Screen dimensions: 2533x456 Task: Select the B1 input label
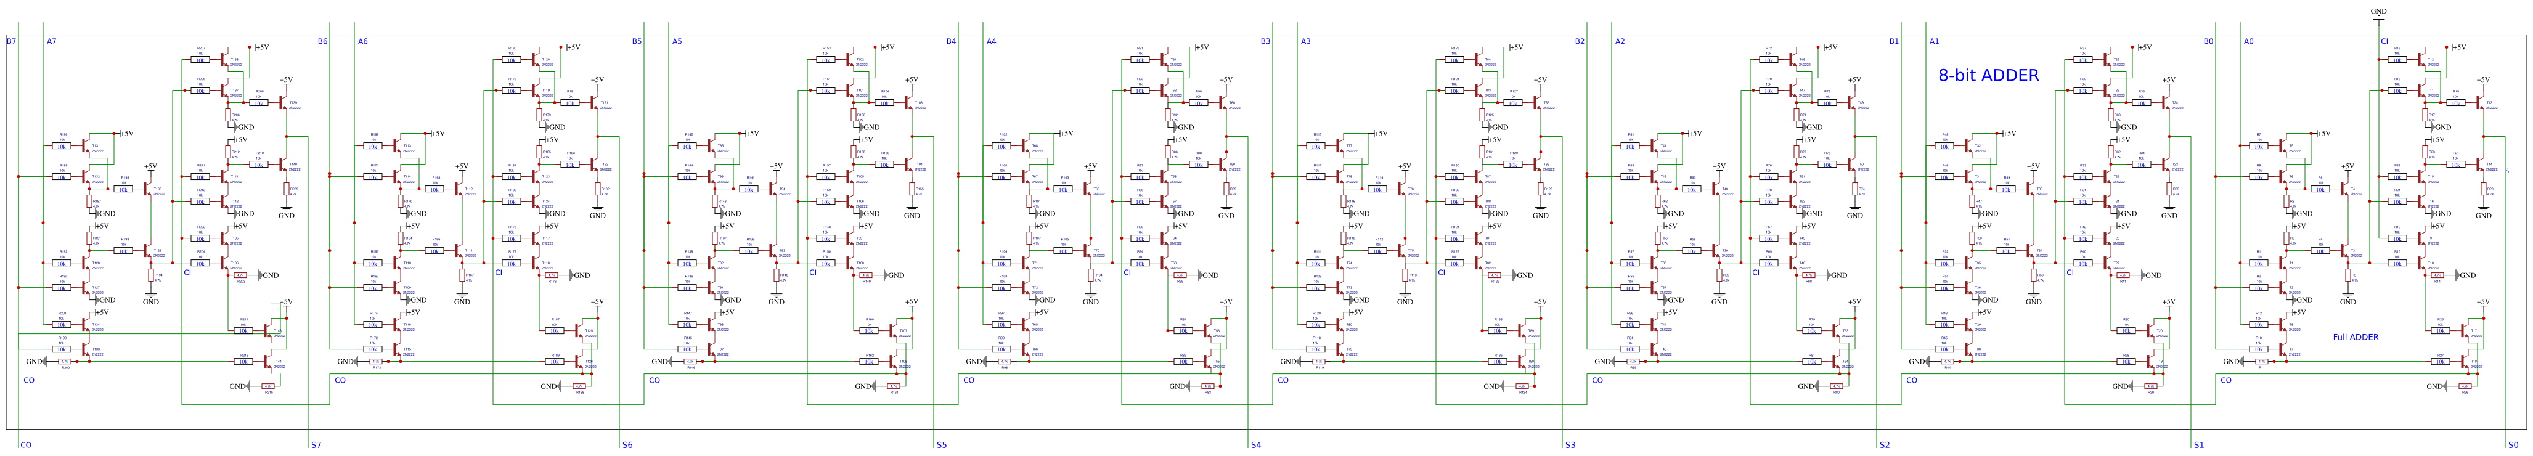1894,41
